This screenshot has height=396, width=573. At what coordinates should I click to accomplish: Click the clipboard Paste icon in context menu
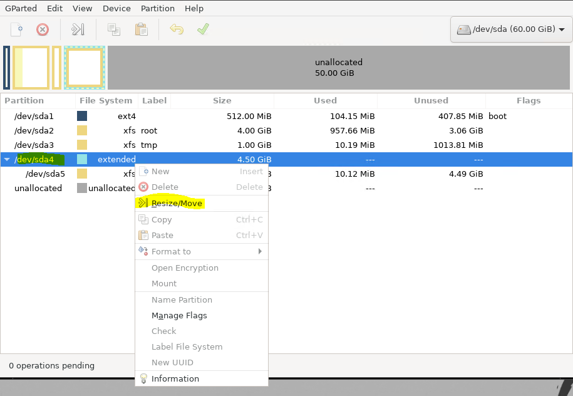[143, 235]
